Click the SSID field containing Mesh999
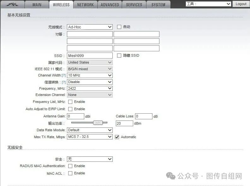250x186 pixels. tap(90, 55)
